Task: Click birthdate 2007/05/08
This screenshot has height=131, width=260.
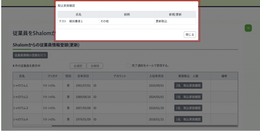Action: 83,108
